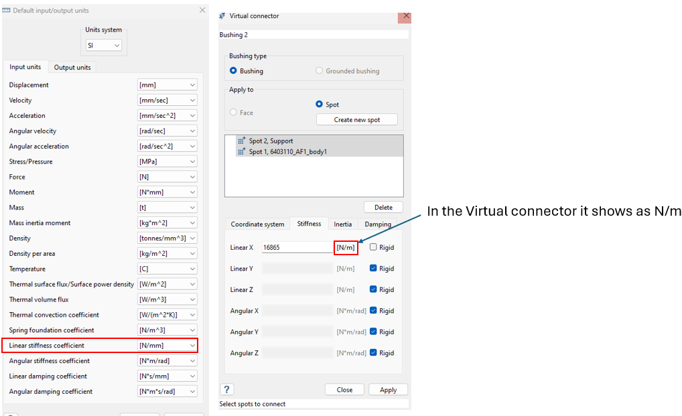This screenshot has height=416, width=682.
Task: Close the Default input/output units dialog
Action: point(202,10)
